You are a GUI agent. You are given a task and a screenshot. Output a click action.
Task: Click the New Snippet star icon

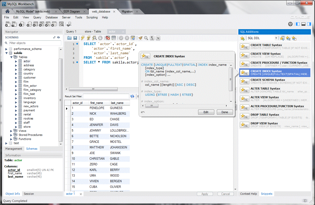coord(242,38)
